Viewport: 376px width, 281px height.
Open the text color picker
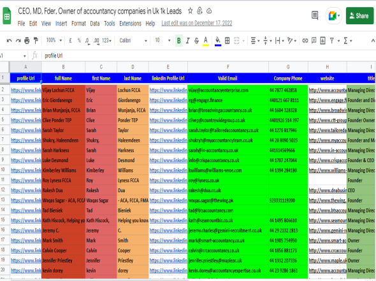point(205,41)
